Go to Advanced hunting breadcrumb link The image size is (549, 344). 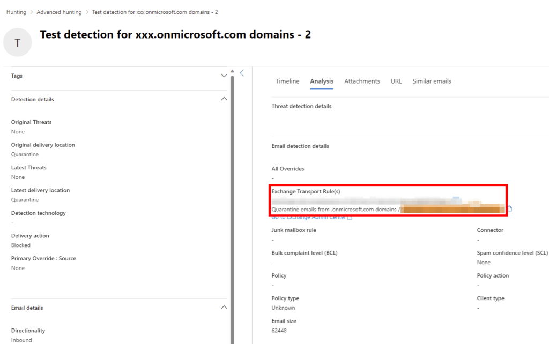coord(59,12)
